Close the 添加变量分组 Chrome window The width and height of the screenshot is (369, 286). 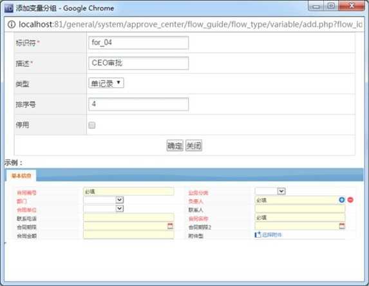(352, 6)
